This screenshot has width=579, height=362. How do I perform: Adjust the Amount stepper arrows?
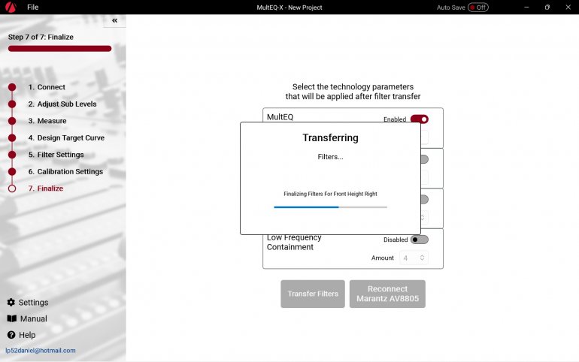click(422, 258)
